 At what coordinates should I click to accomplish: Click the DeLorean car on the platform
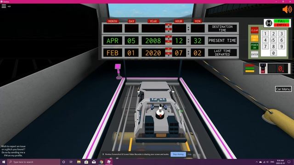(160, 112)
